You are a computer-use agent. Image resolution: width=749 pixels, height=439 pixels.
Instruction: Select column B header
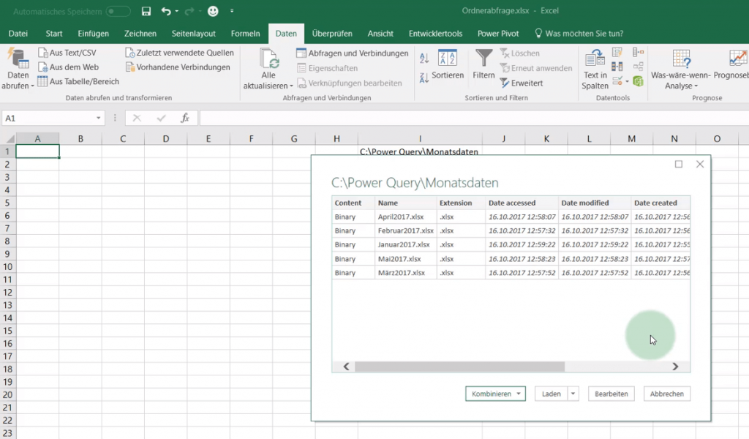pos(80,138)
